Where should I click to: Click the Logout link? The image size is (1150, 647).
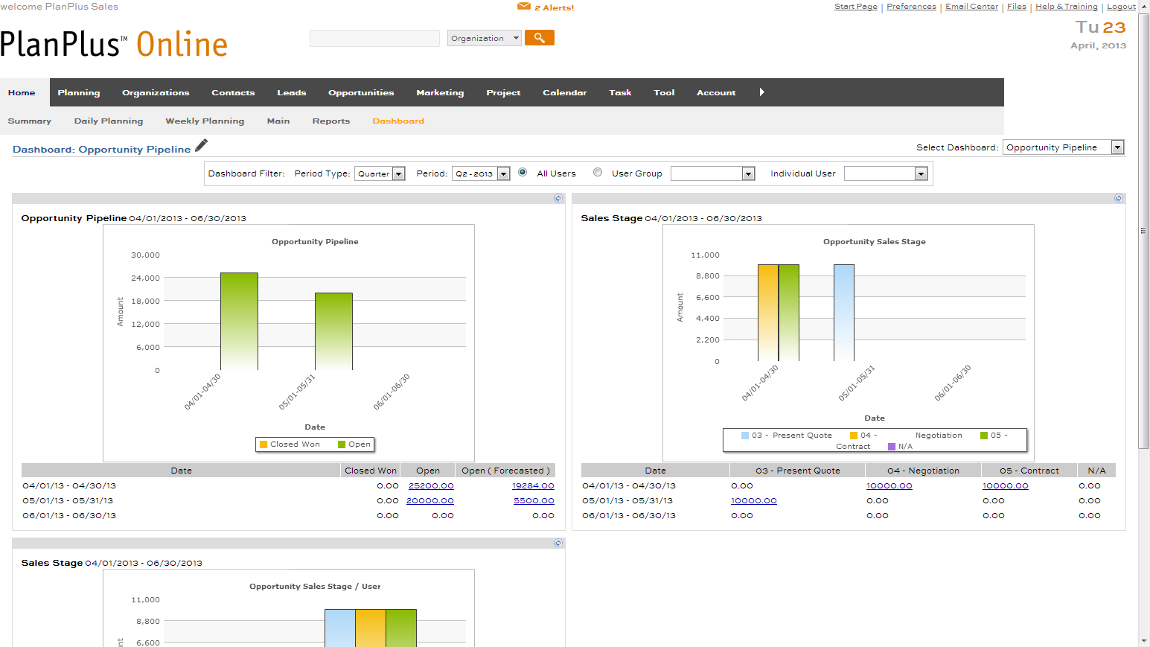click(1121, 7)
